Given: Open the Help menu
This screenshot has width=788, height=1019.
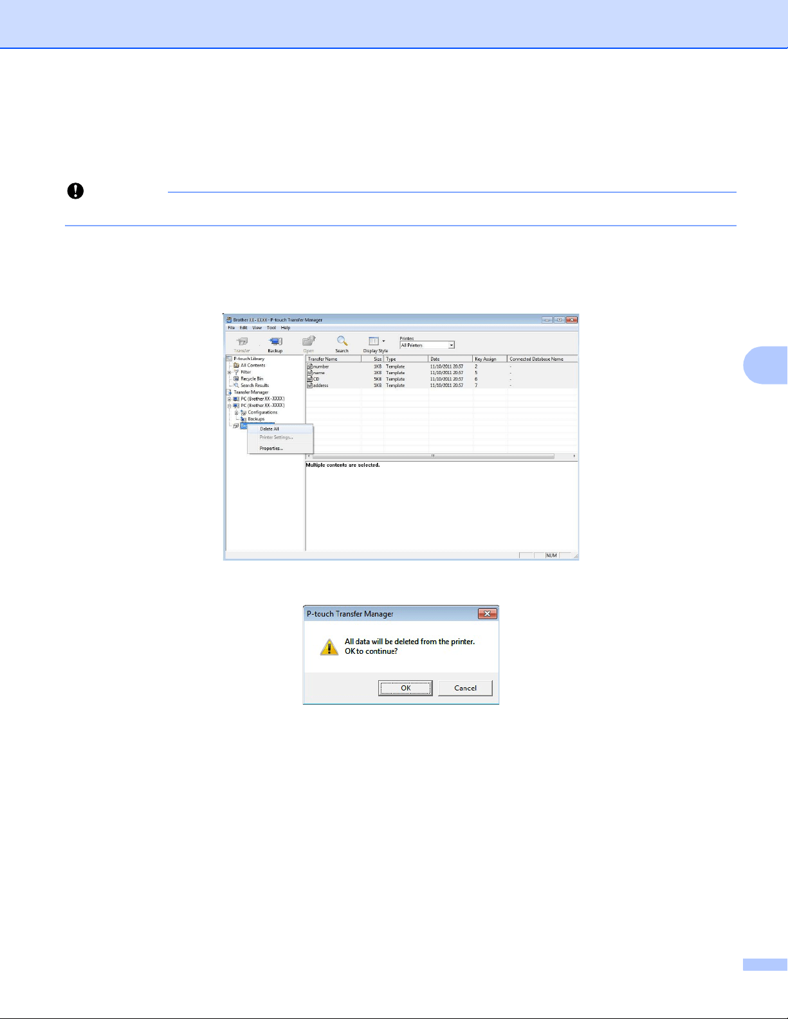Looking at the screenshot, I should (x=286, y=328).
